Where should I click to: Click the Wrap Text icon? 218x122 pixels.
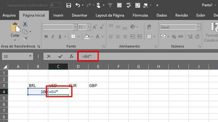pyautogui.click(x=149, y=27)
